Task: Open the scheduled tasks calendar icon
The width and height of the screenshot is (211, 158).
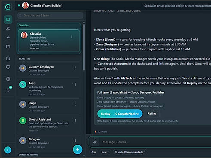Action: pyautogui.click(x=8, y=58)
